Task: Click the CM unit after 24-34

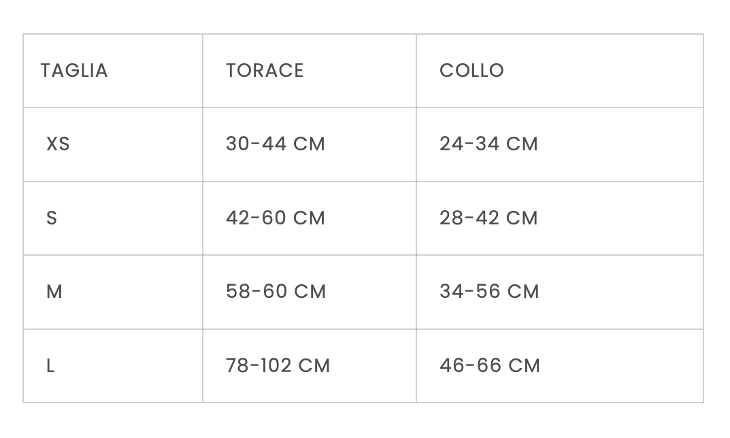Action: pos(522,144)
